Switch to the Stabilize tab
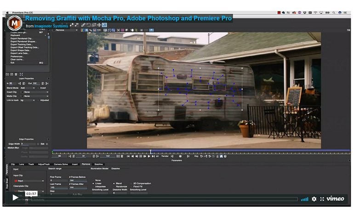The width and height of the screenshot is (354, 217). pyautogui.click(x=98, y=164)
